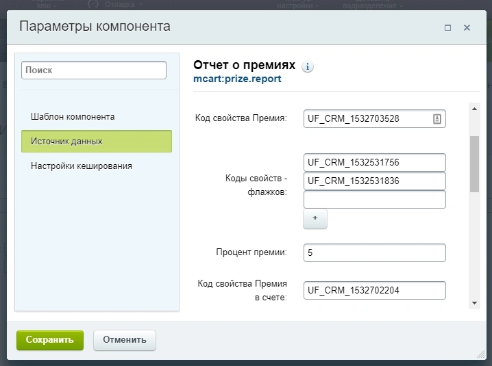Close the Параметры компонента dialog

tap(467, 28)
